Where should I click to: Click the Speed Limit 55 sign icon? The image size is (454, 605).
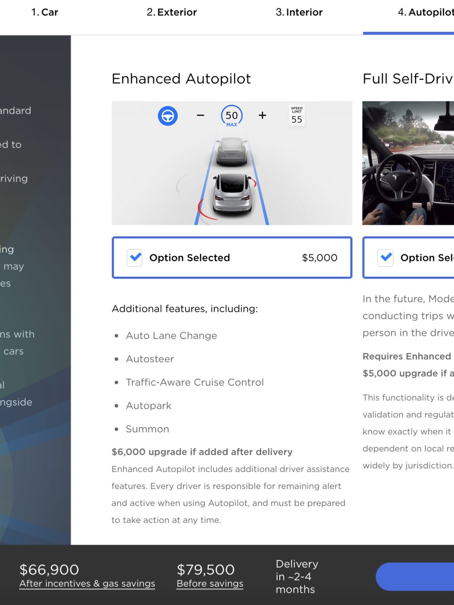point(297,116)
